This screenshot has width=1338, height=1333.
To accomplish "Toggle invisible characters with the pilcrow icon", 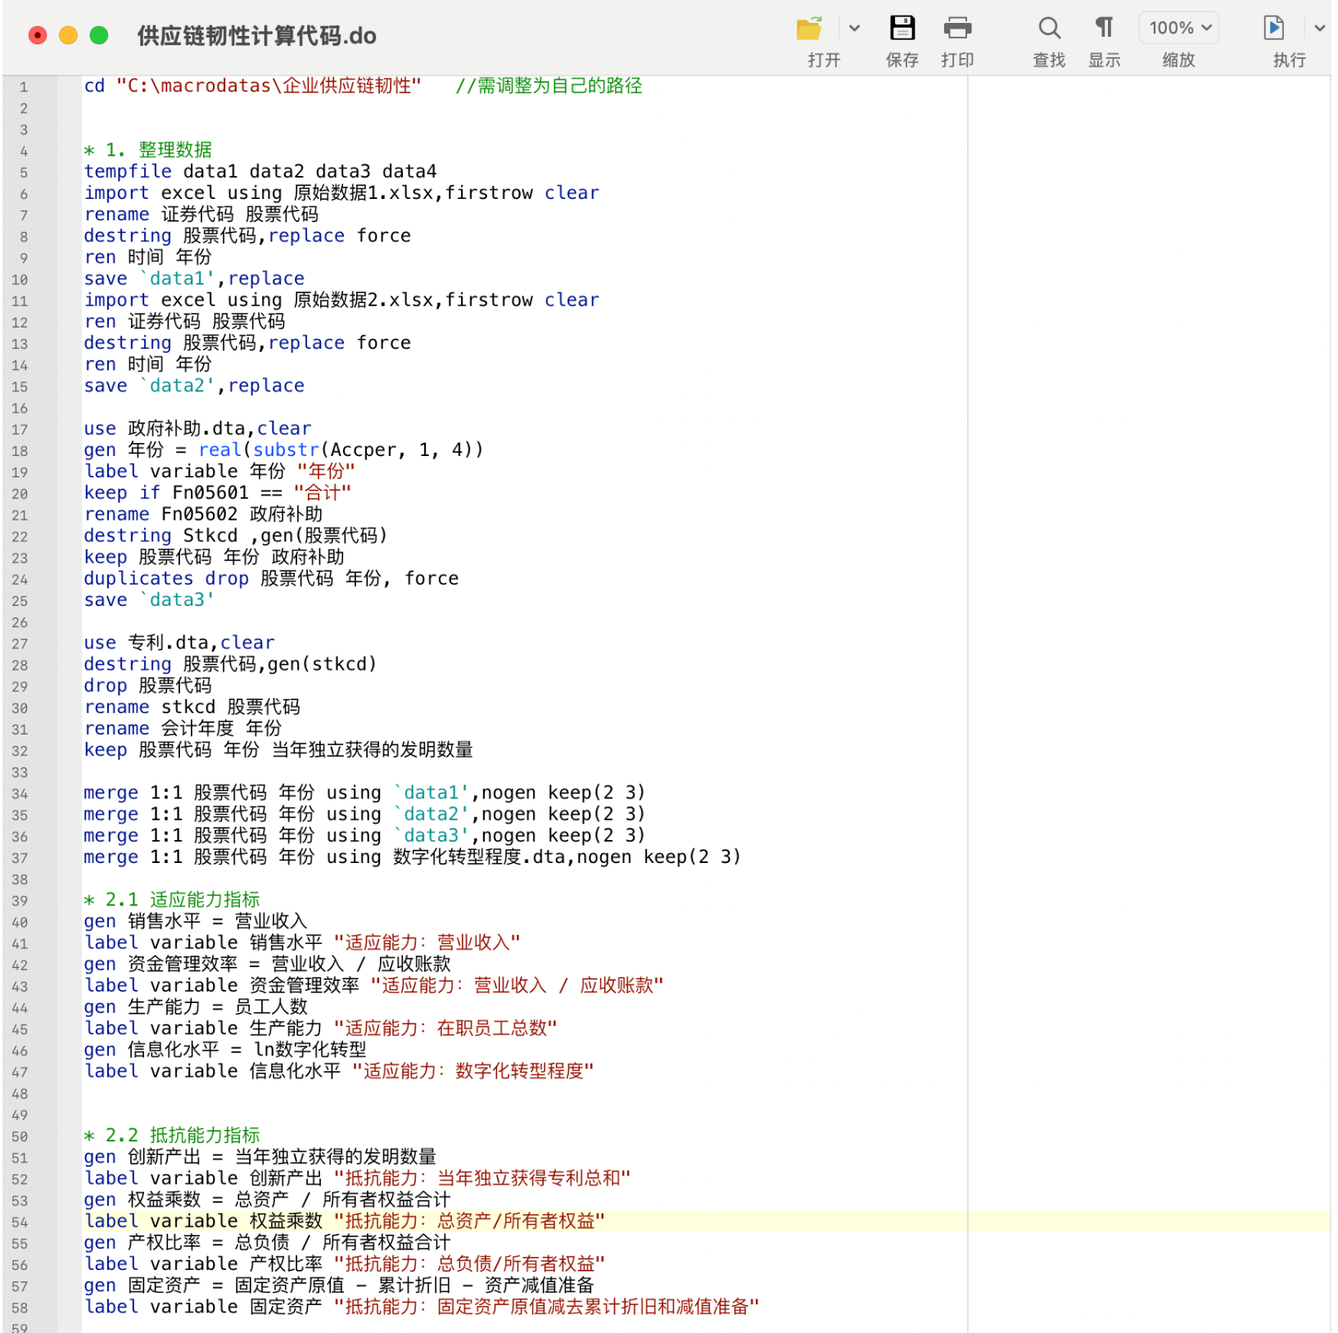I will (1104, 29).
